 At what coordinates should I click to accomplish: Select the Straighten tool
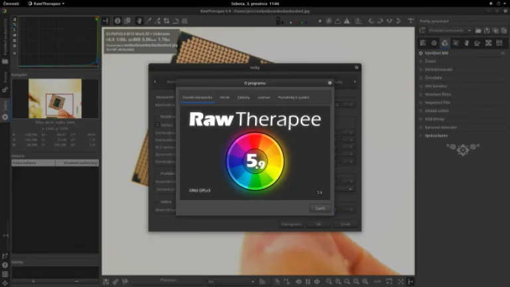pos(175,21)
